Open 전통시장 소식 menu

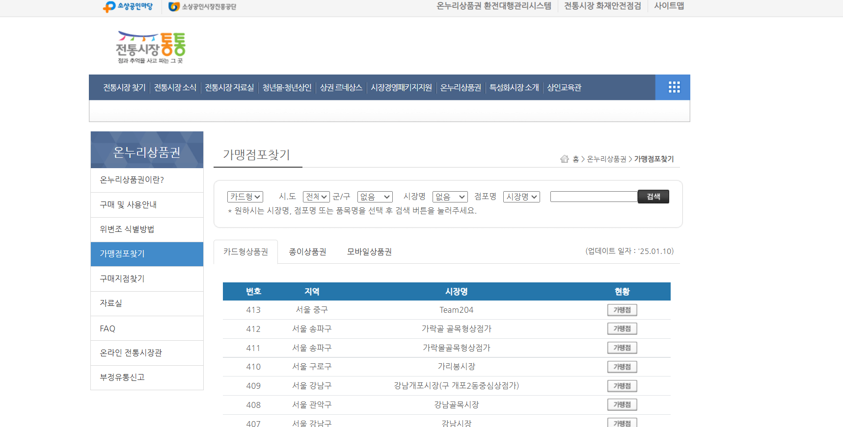coord(175,87)
